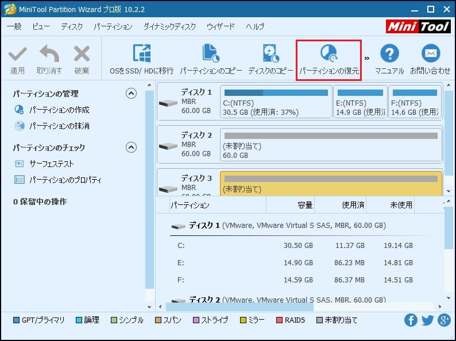456x341 pixels.
Task: Open the パーティション menu
Action: [x=113, y=27]
